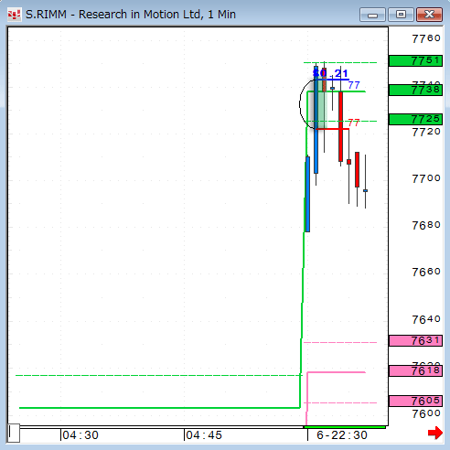Select the green 7751 price label
This screenshot has height=450, width=450.
coord(415,60)
